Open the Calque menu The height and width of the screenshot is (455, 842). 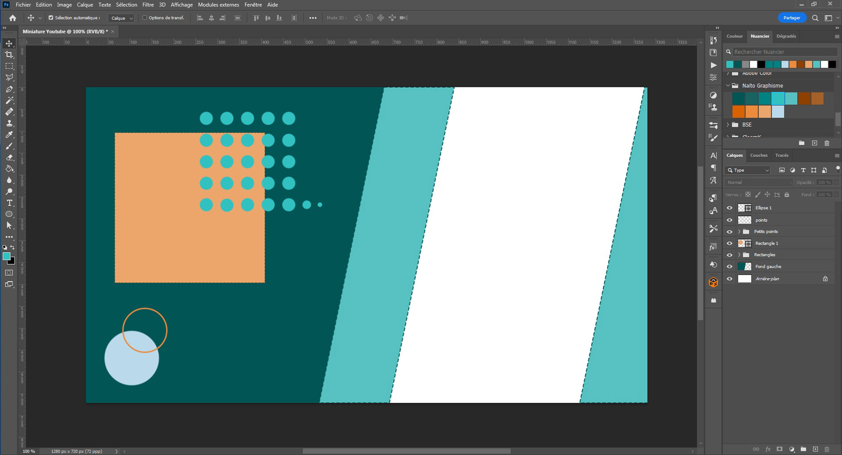[85, 5]
